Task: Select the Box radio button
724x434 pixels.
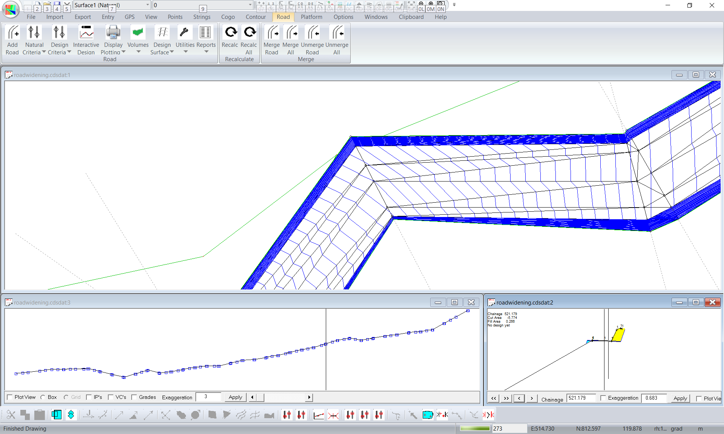Action: tap(43, 397)
